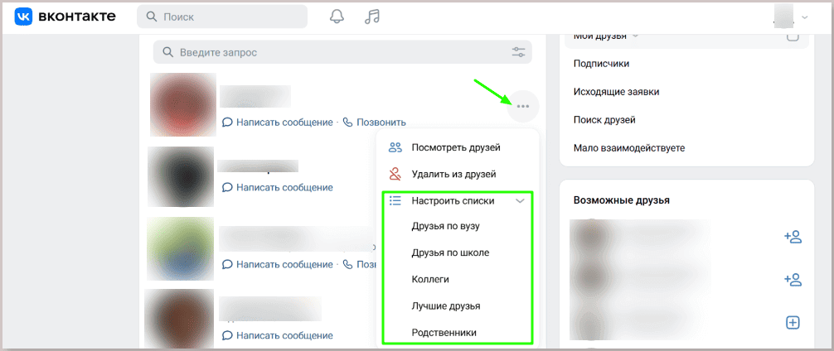Add first suggested friend via plus-person icon
Image resolution: width=834 pixels, height=351 pixels.
coord(793,237)
